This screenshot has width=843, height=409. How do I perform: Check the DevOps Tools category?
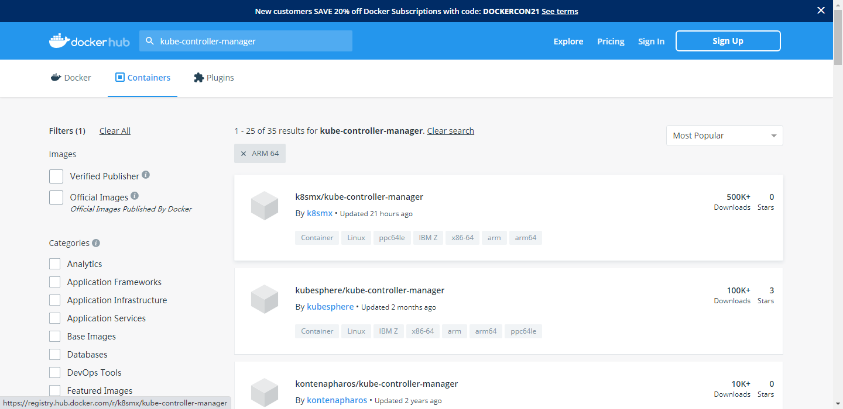tap(54, 372)
